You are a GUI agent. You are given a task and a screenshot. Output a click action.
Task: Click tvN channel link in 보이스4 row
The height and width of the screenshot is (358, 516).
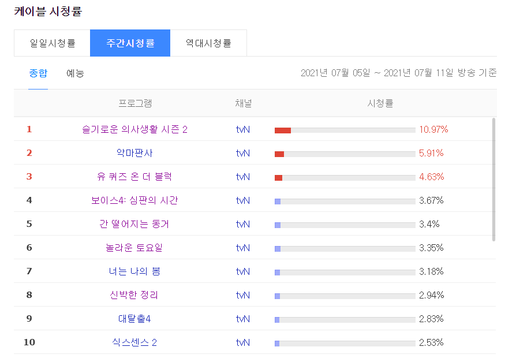point(243,200)
